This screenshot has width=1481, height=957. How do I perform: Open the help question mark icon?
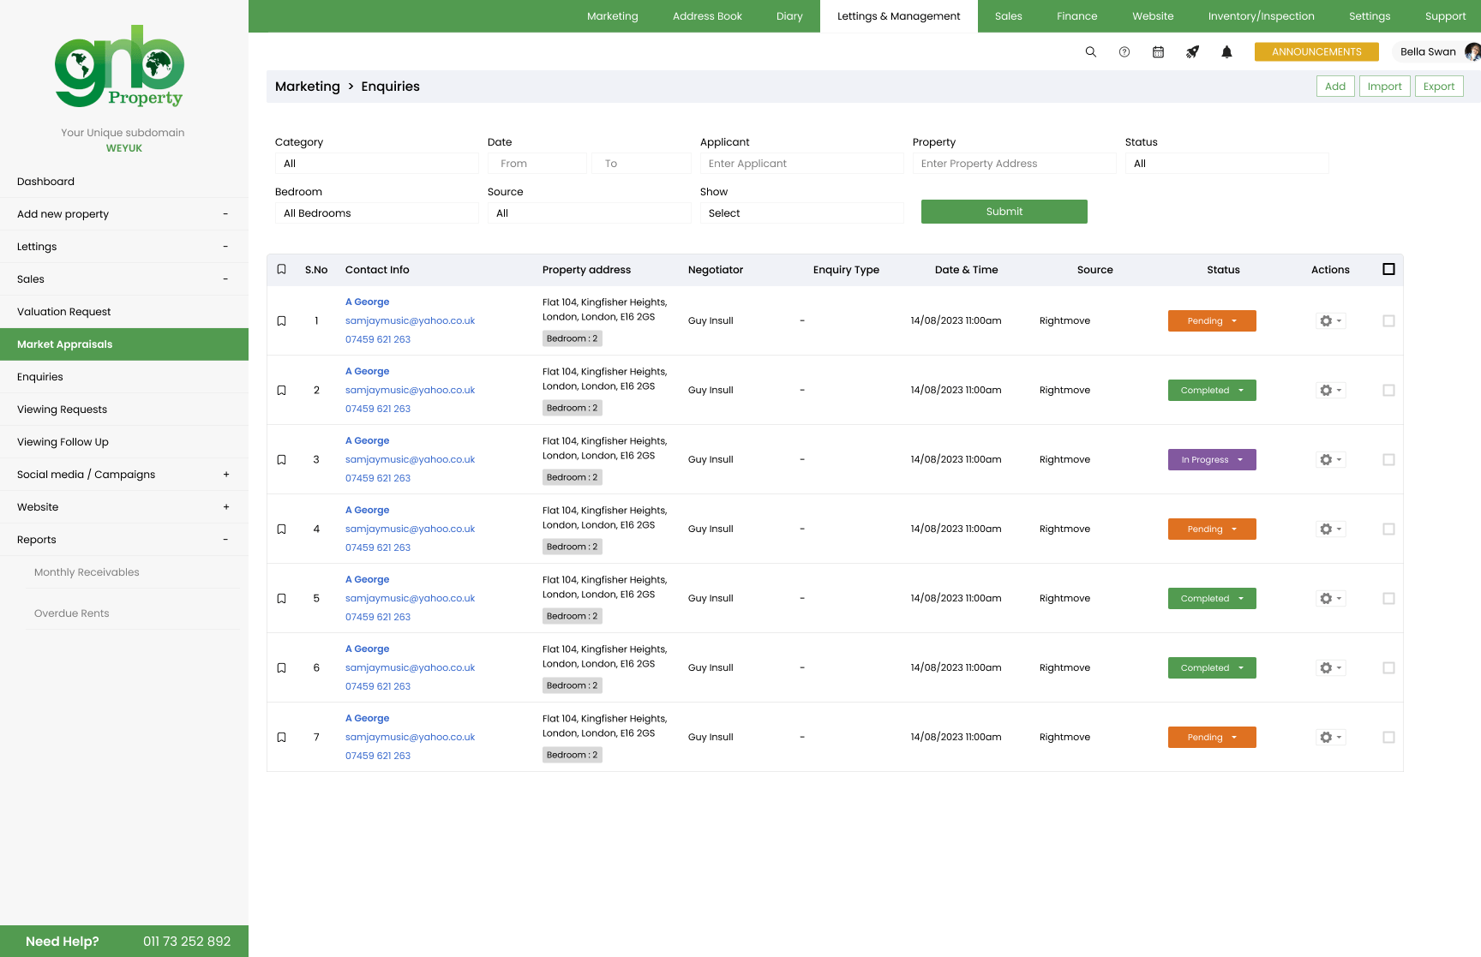pos(1124,52)
